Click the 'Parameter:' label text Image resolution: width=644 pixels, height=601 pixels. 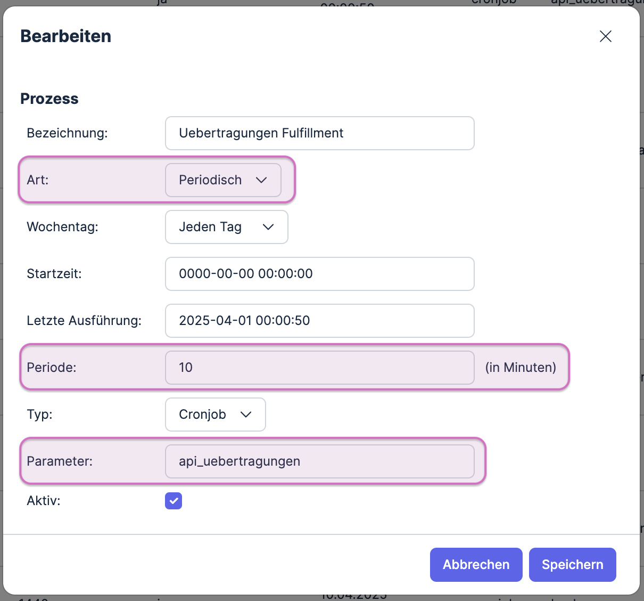[60, 461]
